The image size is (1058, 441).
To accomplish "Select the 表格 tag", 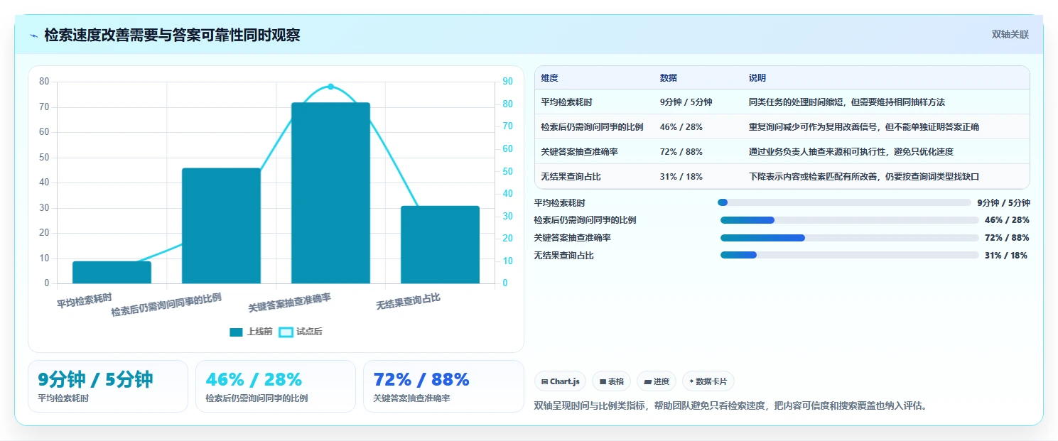I will [611, 381].
